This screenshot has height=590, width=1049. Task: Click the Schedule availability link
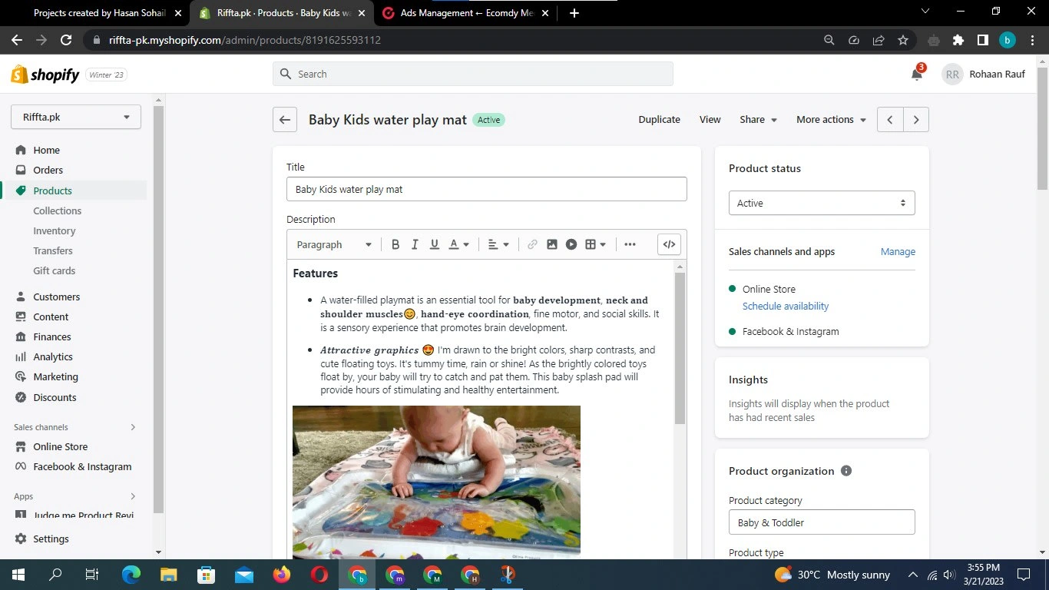[x=786, y=306]
